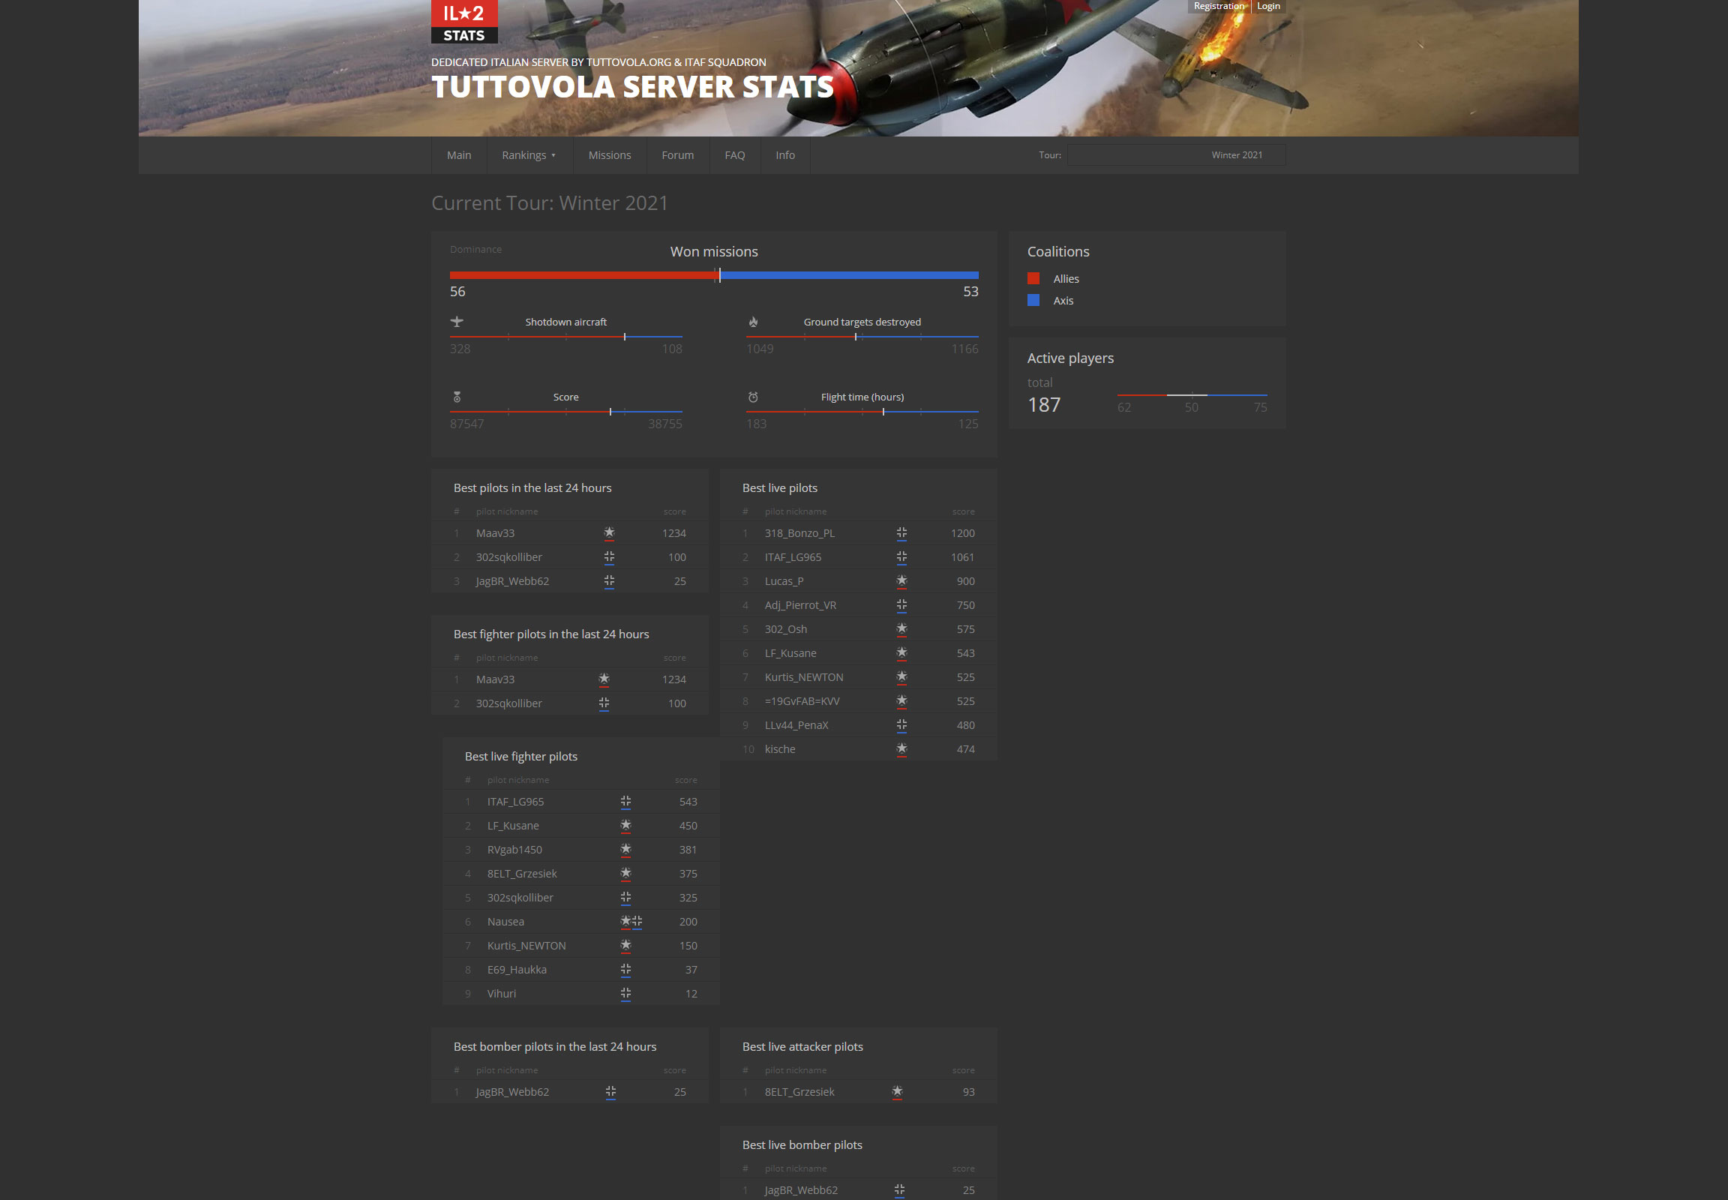Open JagBR_Webb62 in best pilots last 24 hours
This screenshot has height=1200, width=1728.
pyautogui.click(x=512, y=581)
